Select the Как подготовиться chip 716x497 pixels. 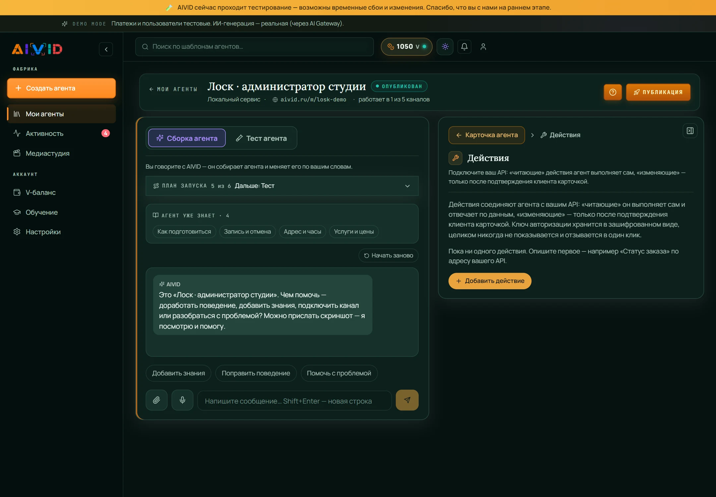point(184,232)
